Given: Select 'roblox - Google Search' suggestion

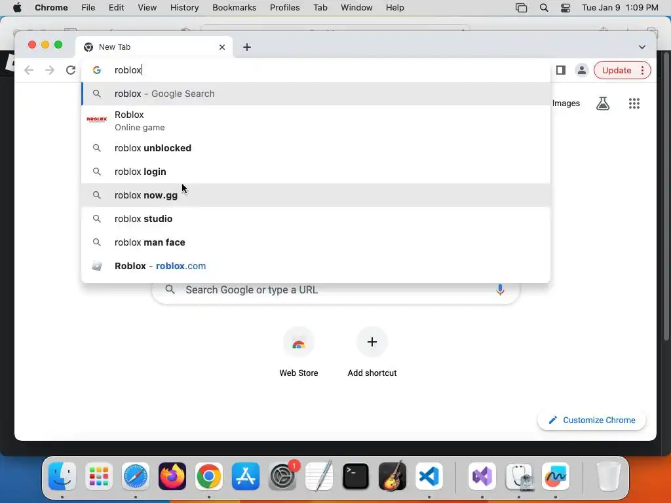Looking at the screenshot, I should [316, 94].
